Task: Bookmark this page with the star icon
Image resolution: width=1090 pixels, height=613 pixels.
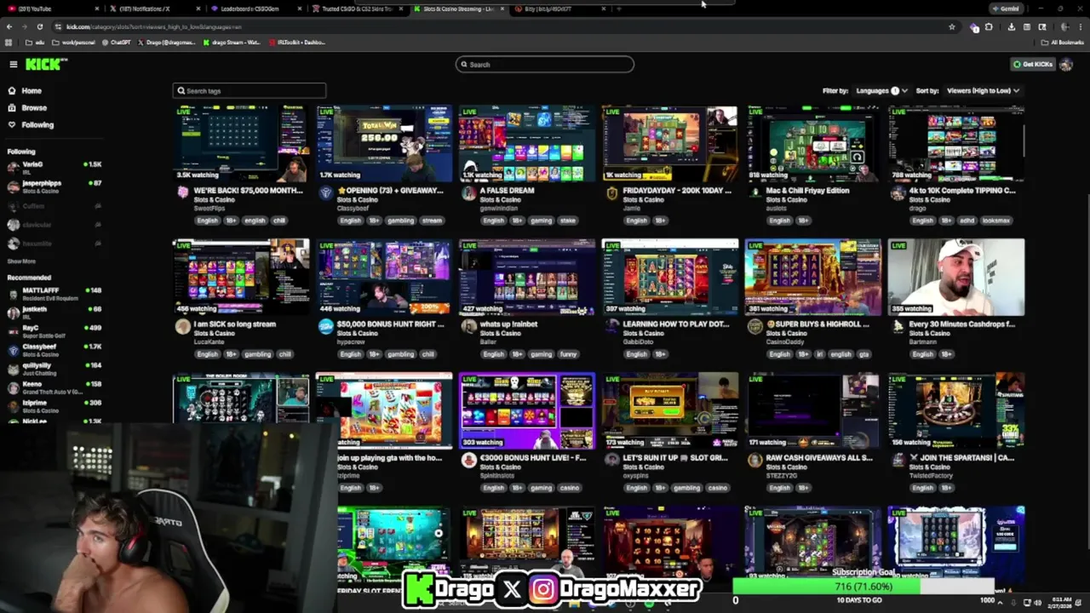Action: (952, 26)
